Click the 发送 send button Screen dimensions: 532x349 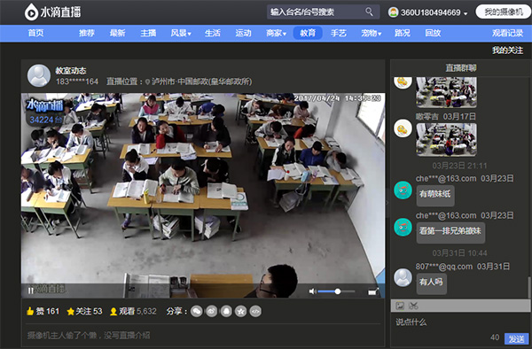click(x=517, y=338)
